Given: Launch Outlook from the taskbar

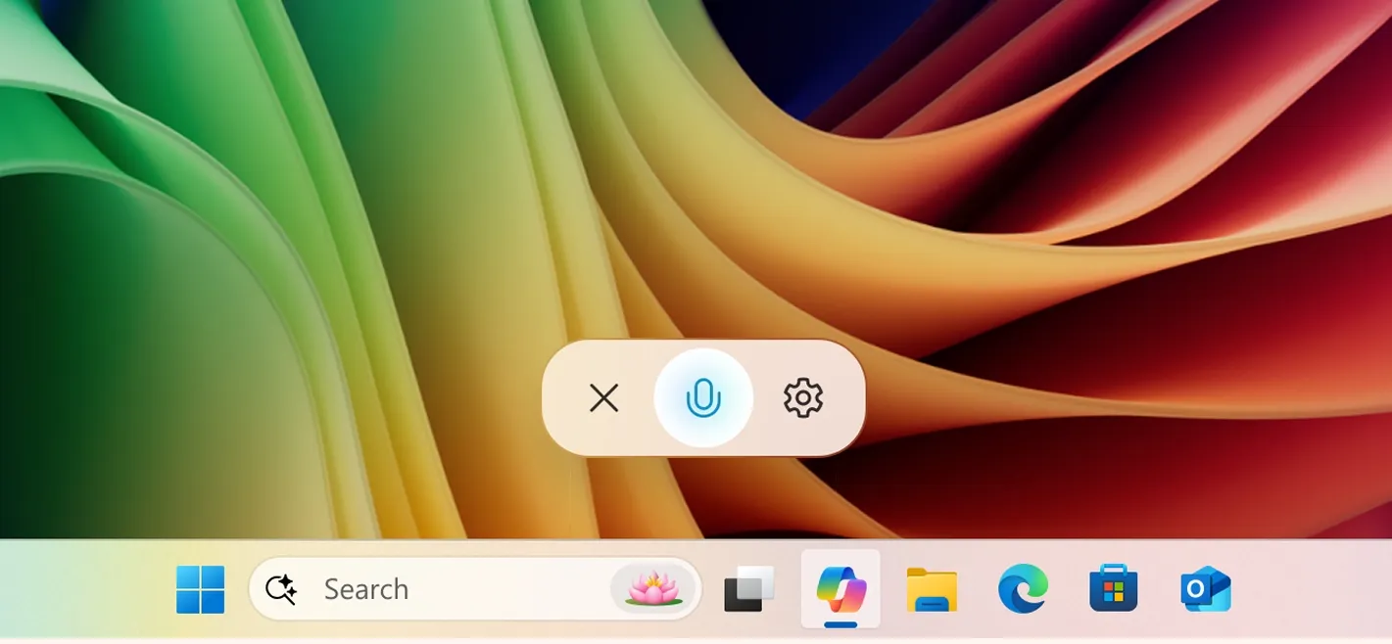Looking at the screenshot, I should tap(1205, 589).
